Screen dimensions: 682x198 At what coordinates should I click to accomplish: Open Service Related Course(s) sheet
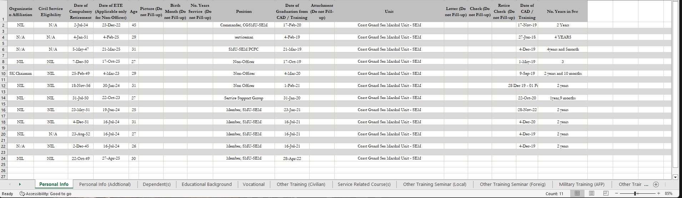[x=364, y=184]
